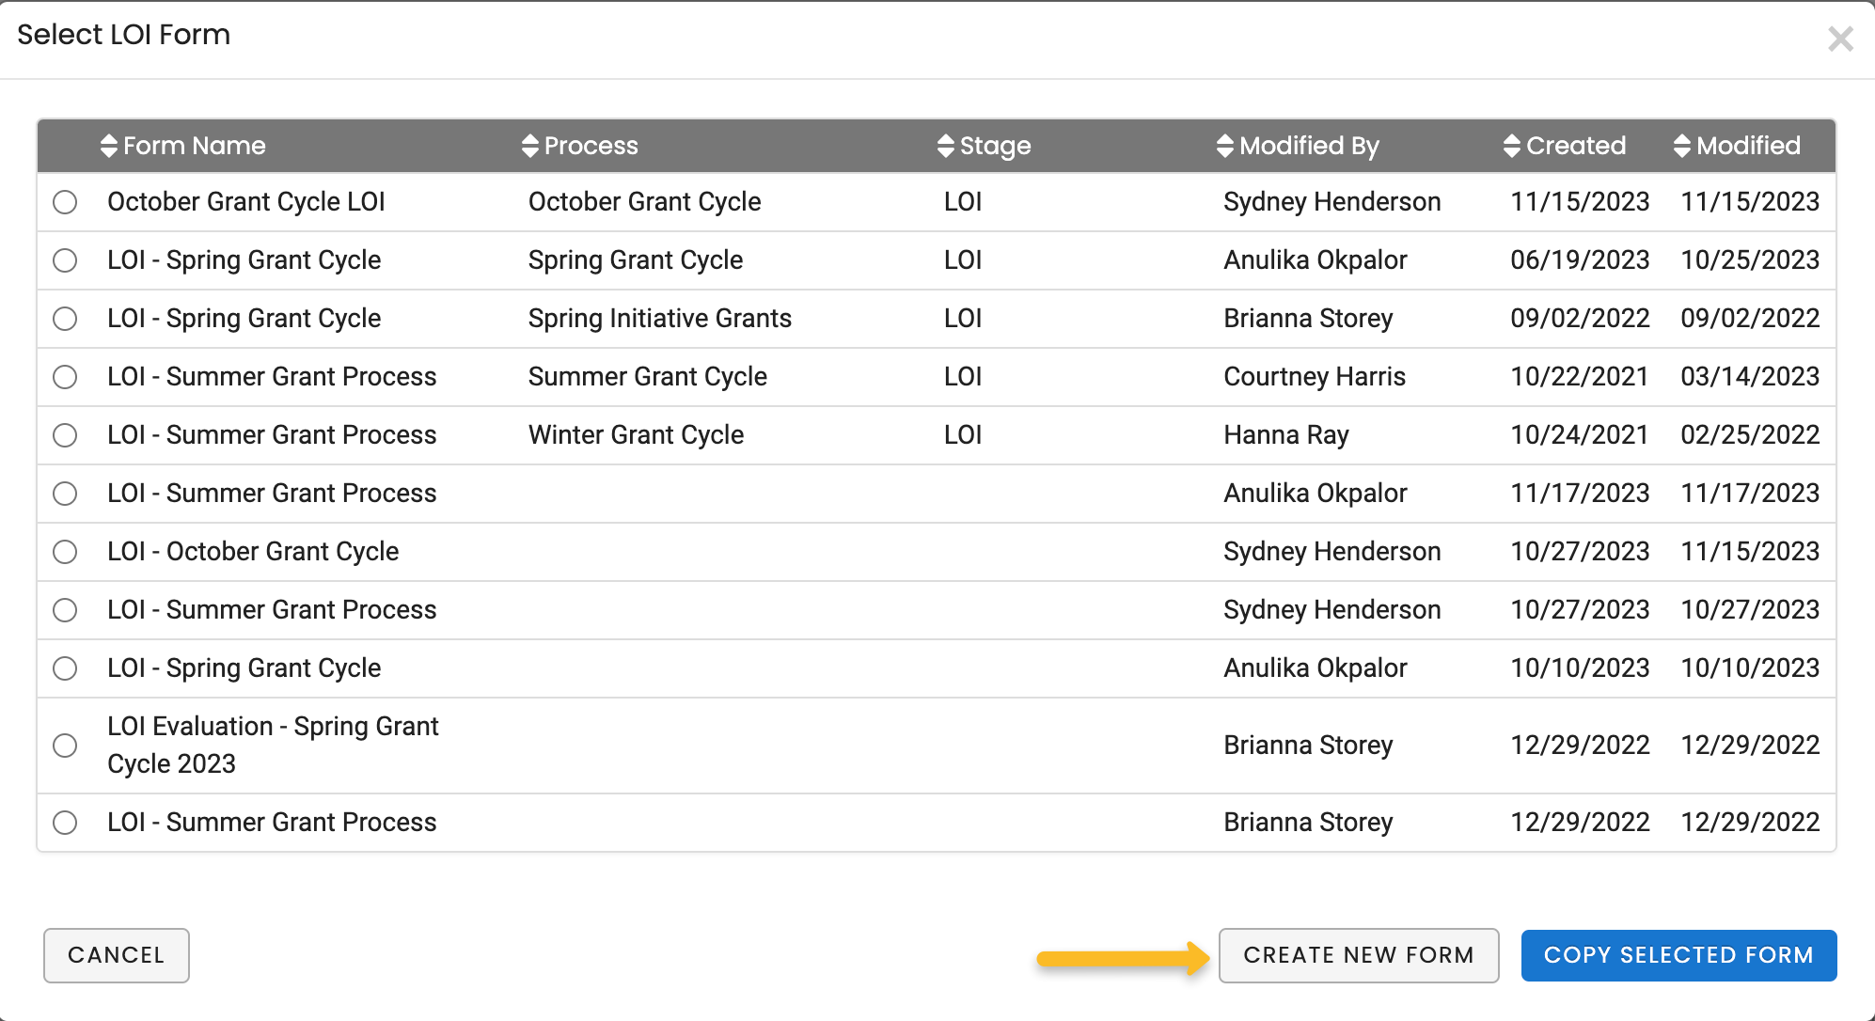Choose LOI - Summer Grant Process created 11/17/2023
The image size is (1875, 1021).
65,494
